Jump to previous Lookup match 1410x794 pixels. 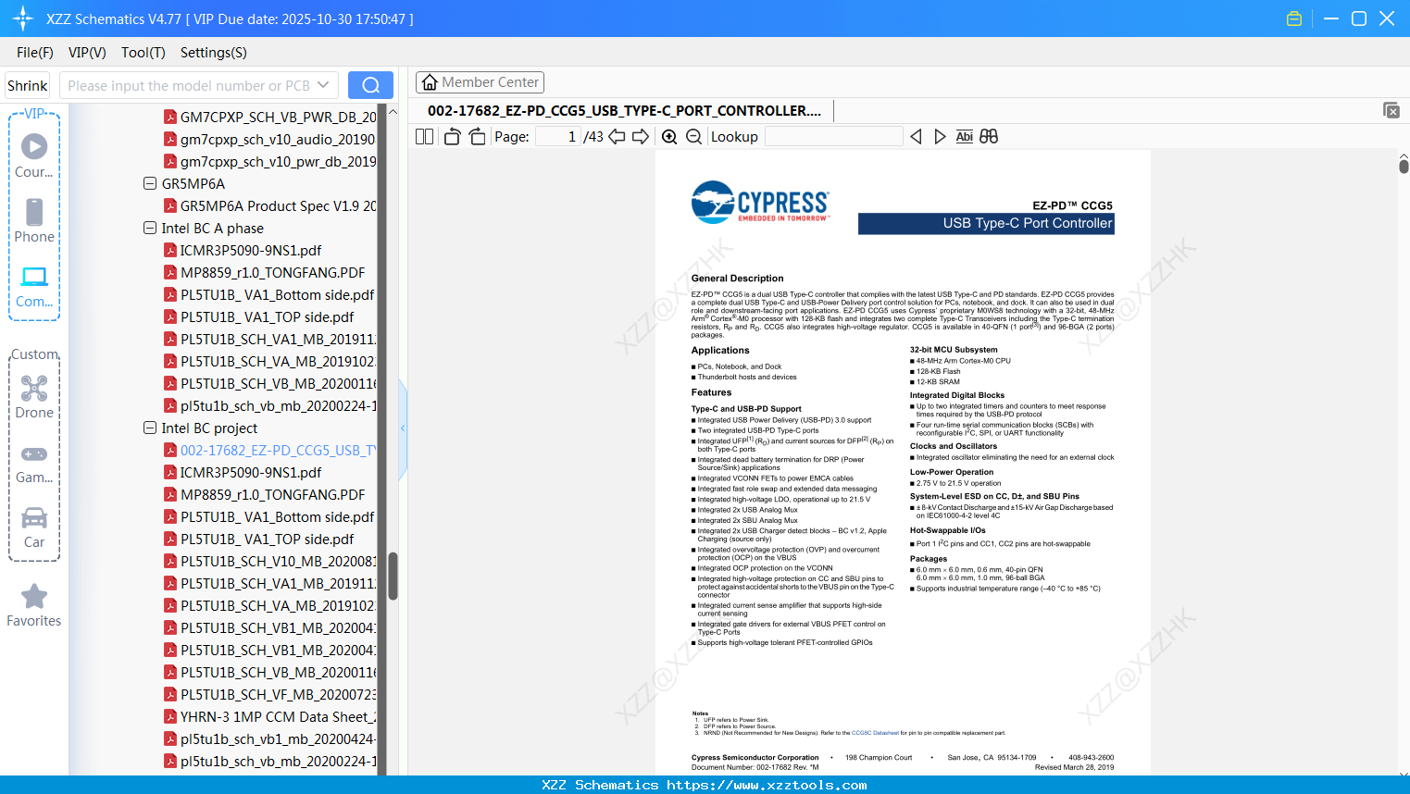click(x=916, y=137)
